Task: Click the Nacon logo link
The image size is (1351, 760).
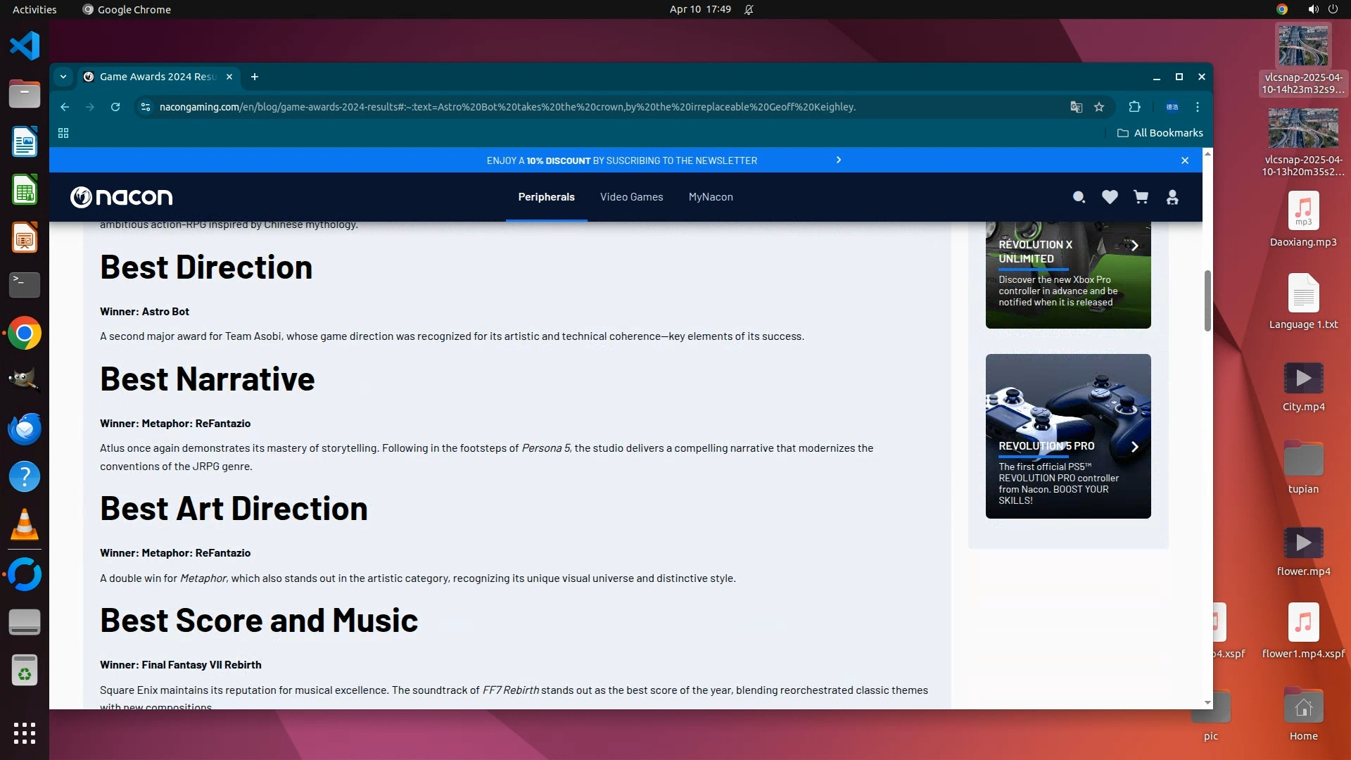Action: 122,197
